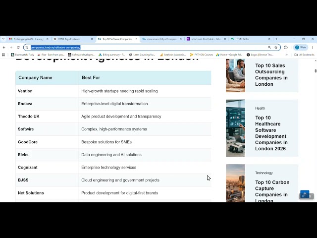This screenshot has width=317, height=238.
Task: Close the Gmail Posteingang tab
Action: 48,39
